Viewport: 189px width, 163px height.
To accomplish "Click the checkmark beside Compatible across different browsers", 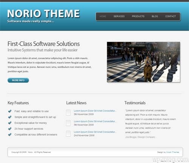I will click(10, 135).
